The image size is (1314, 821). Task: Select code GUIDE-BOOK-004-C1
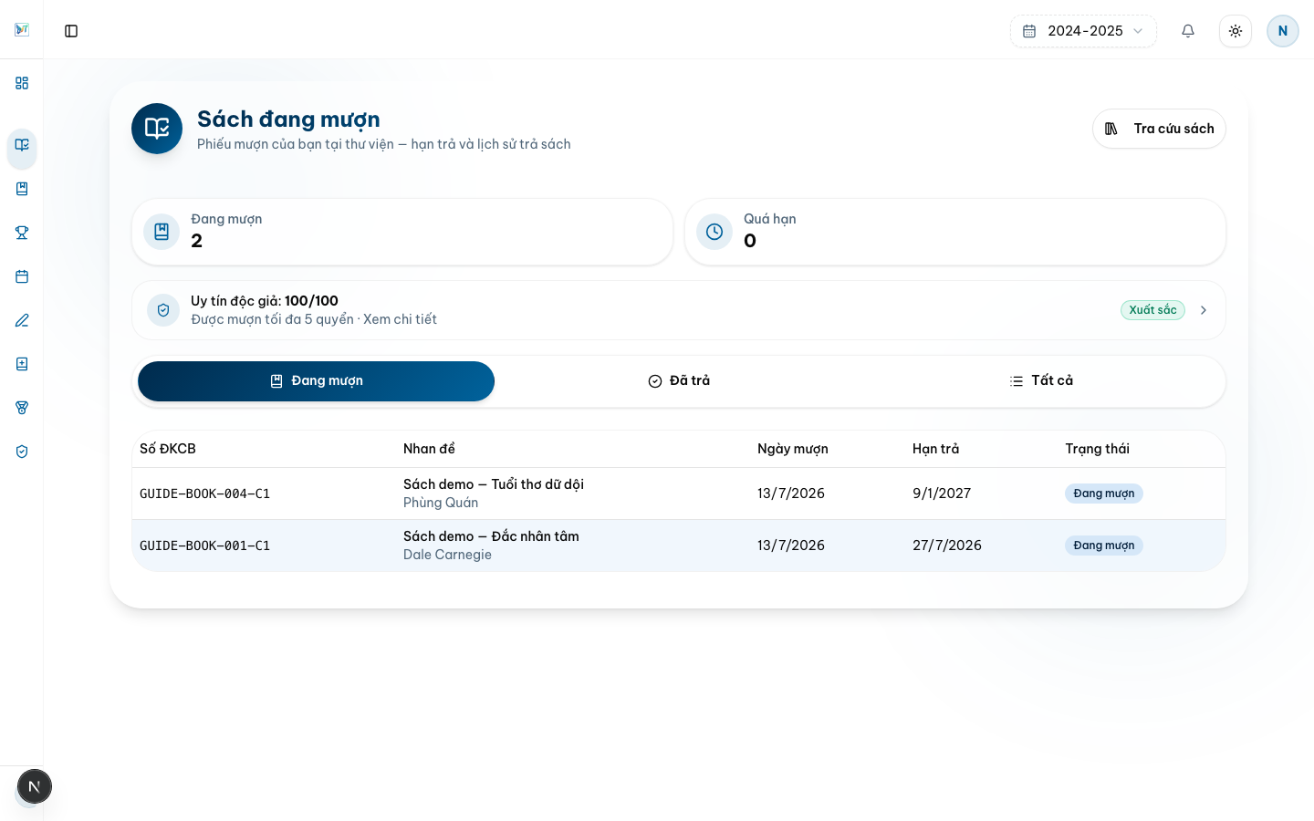pyautogui.click(x=204, y=494)
